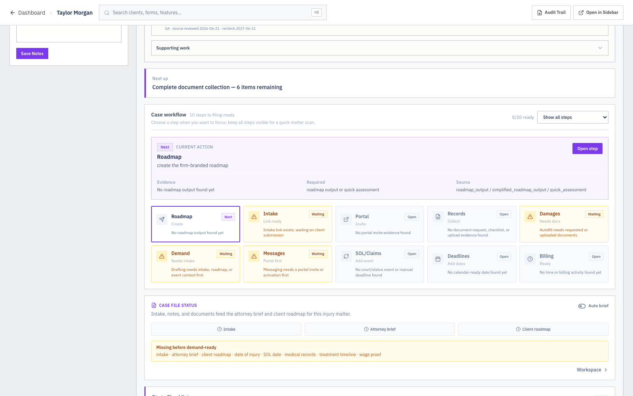
Task: Click the Open step button
Action: tap(588, 148)
